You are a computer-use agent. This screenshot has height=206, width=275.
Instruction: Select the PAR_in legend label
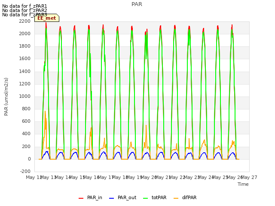[95, 197]
